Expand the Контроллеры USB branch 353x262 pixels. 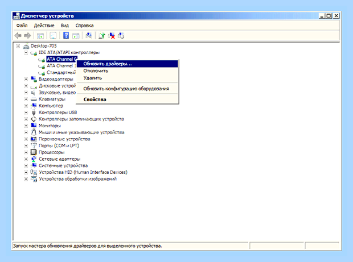click(26, 113)
